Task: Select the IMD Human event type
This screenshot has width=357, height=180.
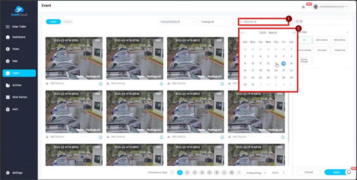Action: point(322,40)
